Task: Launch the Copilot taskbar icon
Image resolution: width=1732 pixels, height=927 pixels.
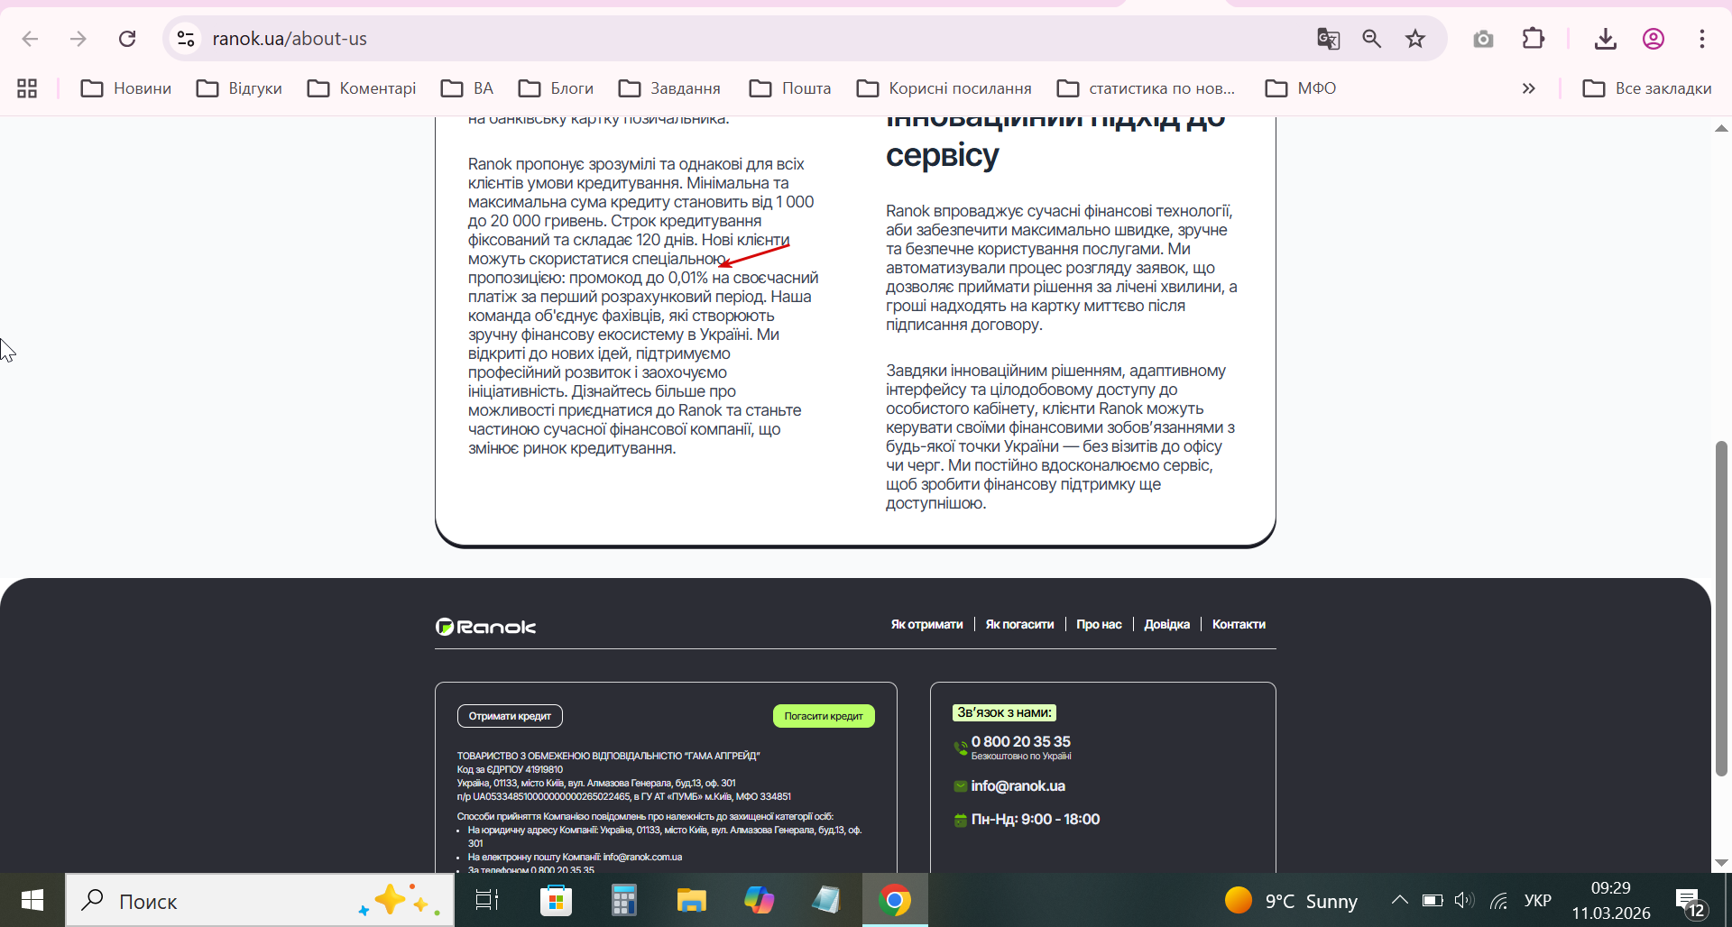Action: [759, 900]
